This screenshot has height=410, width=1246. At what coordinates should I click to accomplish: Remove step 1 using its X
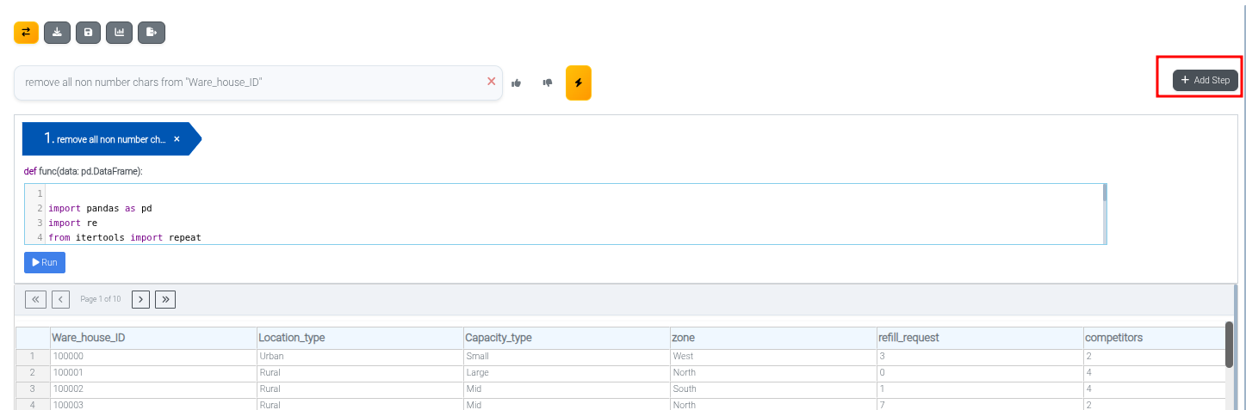point(177,139)
